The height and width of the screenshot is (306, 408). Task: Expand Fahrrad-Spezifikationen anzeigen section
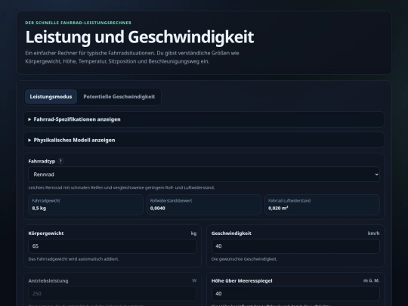click(204, 119)
